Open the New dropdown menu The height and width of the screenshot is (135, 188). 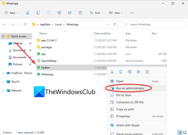(x=11, y=13)
